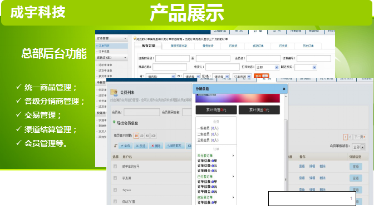Tick the checkbox for user faywan
The image size is (374, 210).
coord(115,190)
